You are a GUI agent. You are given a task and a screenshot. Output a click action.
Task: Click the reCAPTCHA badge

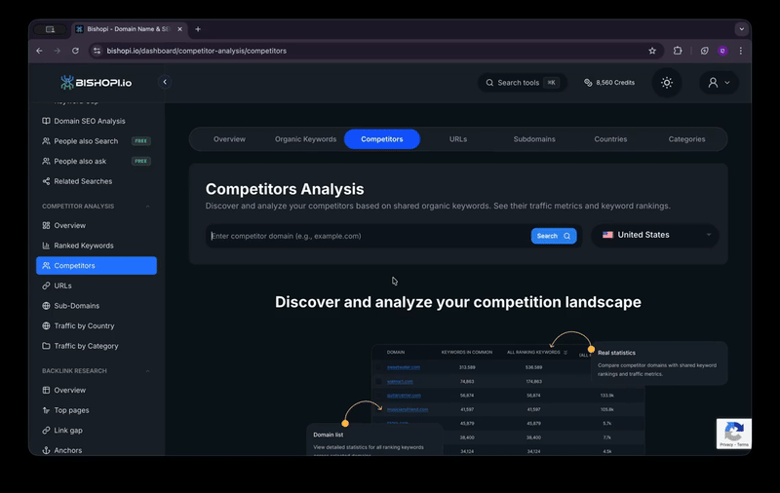734,434
